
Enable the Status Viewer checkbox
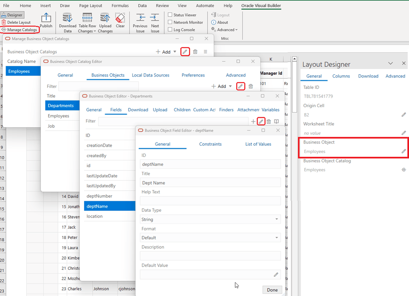pos(170,14)
